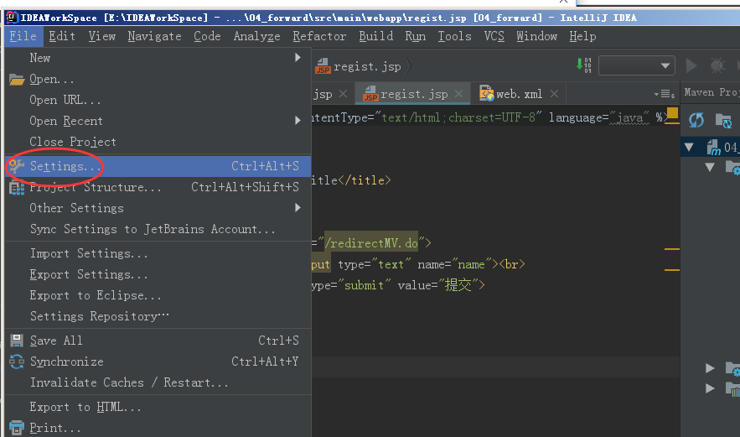
Task: Open the Run menu
Action: click(x=416, y=36)
